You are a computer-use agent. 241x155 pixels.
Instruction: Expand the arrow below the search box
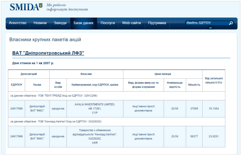(x=210, y=28)
